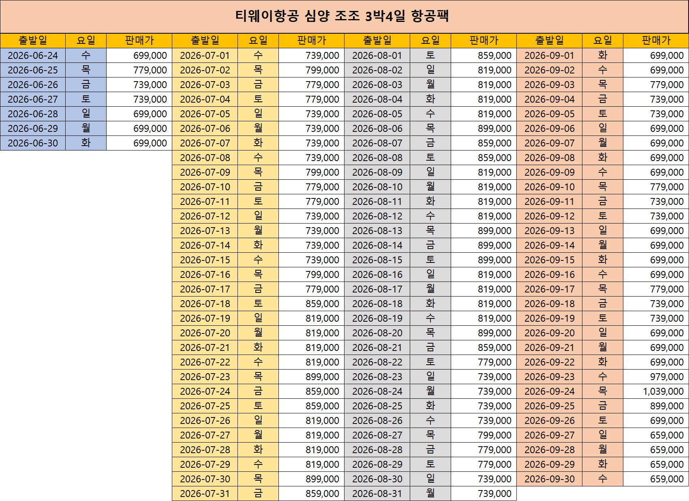689x501 pixels.
Task: Click date cell 2026-09-18
Action: (549, 304)
